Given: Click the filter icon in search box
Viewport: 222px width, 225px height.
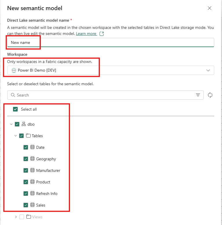Looking at the screenshot, I should pyautogui.click(x=198, y=95).
